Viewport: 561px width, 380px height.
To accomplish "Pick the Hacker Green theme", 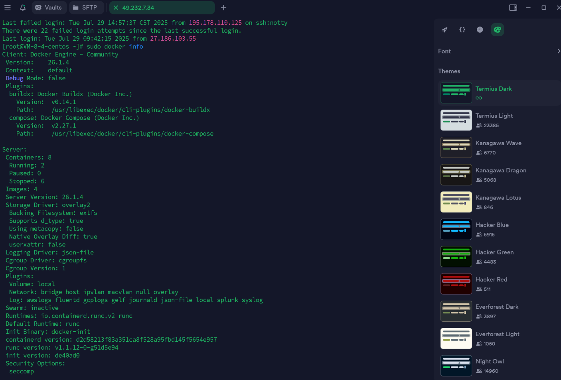I will 500,257.
